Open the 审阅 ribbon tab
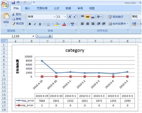Image resolution: width=142 pixels, height=113 pixels. click(80, 8)
